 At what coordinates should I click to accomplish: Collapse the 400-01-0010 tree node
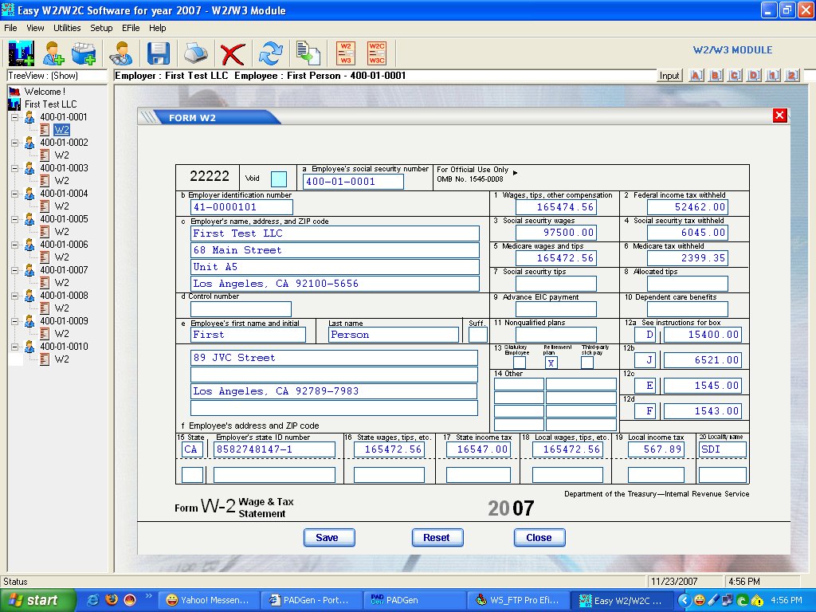[x=14, y=347]
